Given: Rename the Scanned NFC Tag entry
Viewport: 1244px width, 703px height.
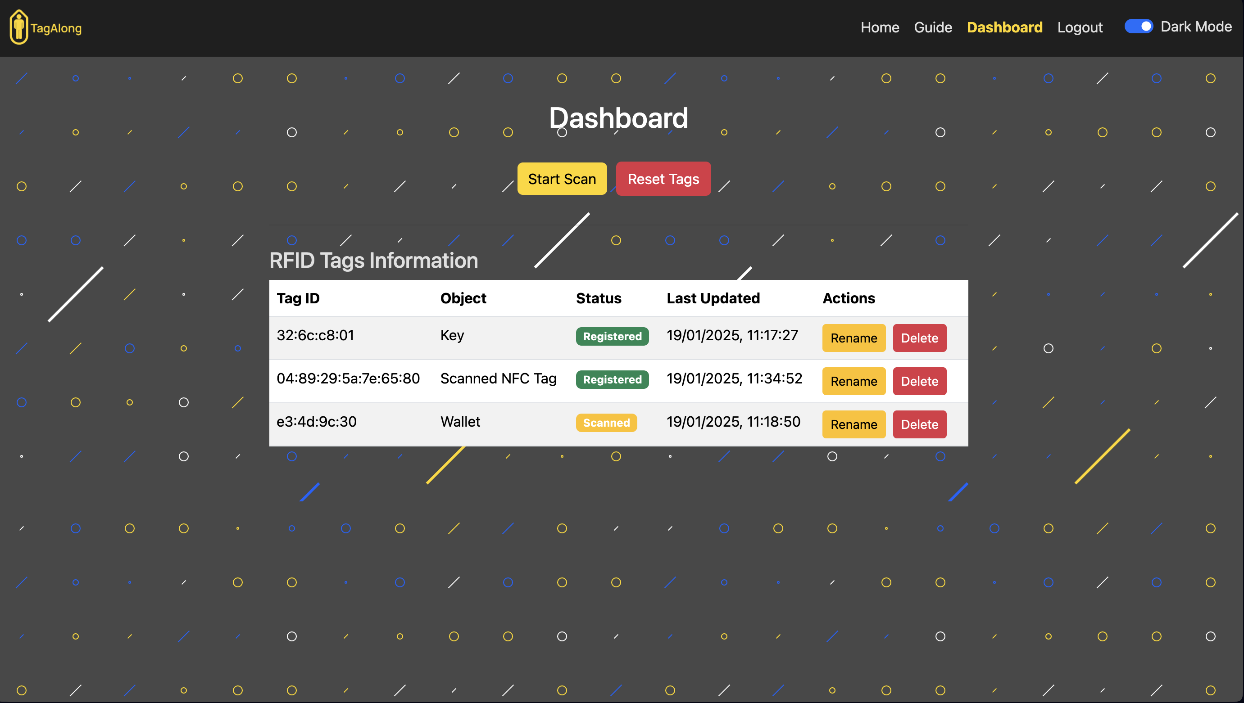Looking at the screenshot, I should [853, 381].
